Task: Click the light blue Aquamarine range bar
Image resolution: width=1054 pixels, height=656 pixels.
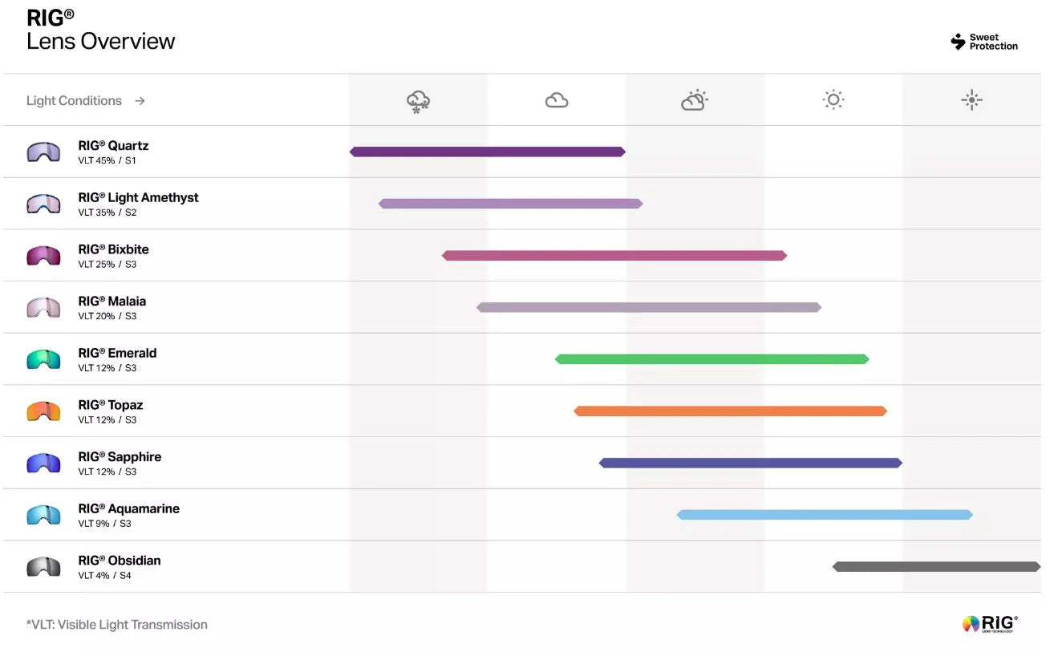Action: click(825, 515)
